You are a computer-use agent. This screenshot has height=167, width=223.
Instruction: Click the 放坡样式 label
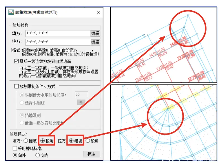point(18,134)
